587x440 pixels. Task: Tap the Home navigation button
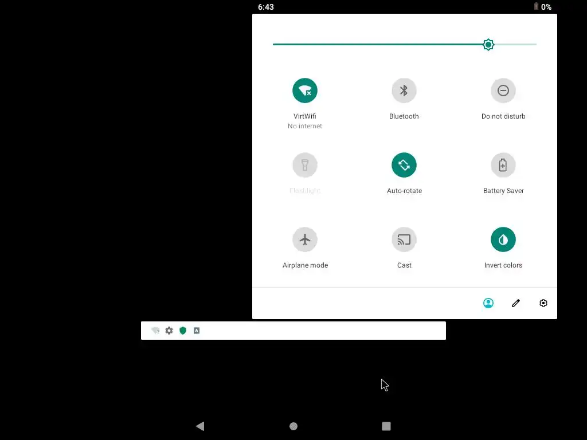[293, 426]
